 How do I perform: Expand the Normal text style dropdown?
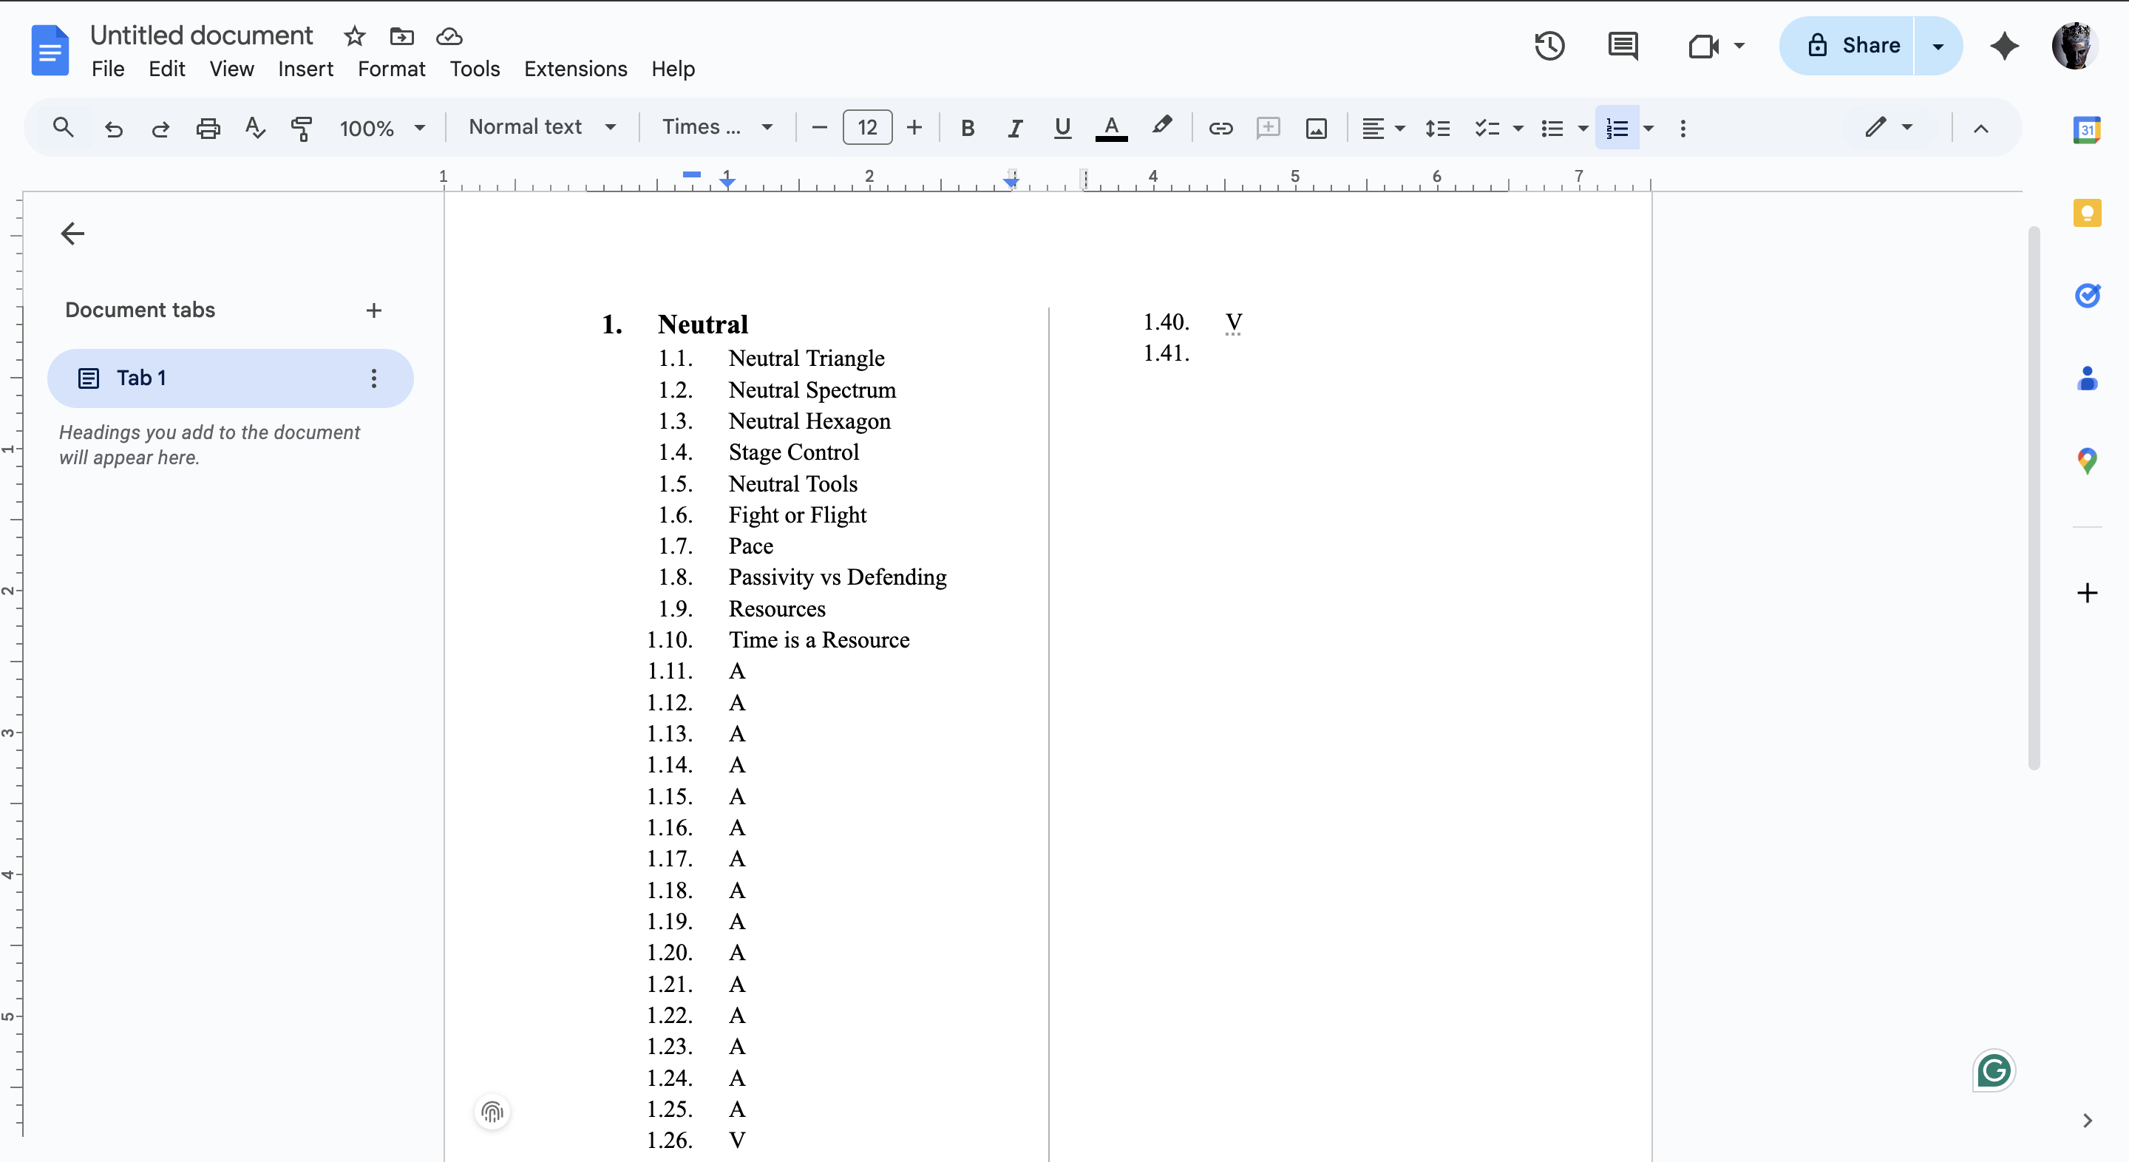542,127
